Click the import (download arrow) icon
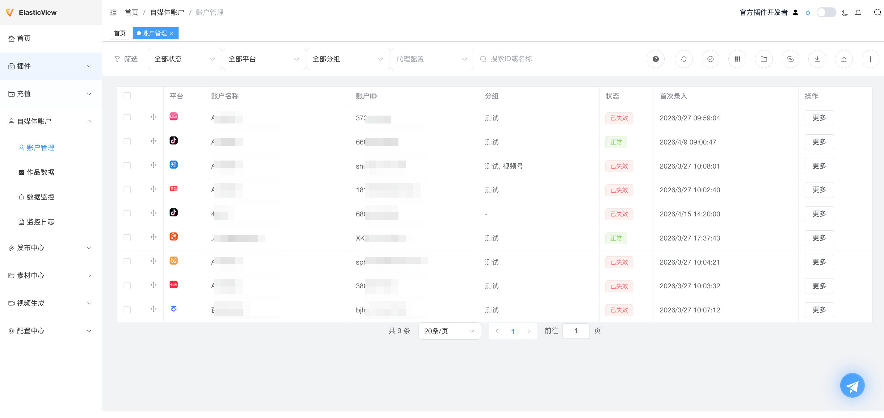This screenshot has width=884, height=418. (817, 59)
